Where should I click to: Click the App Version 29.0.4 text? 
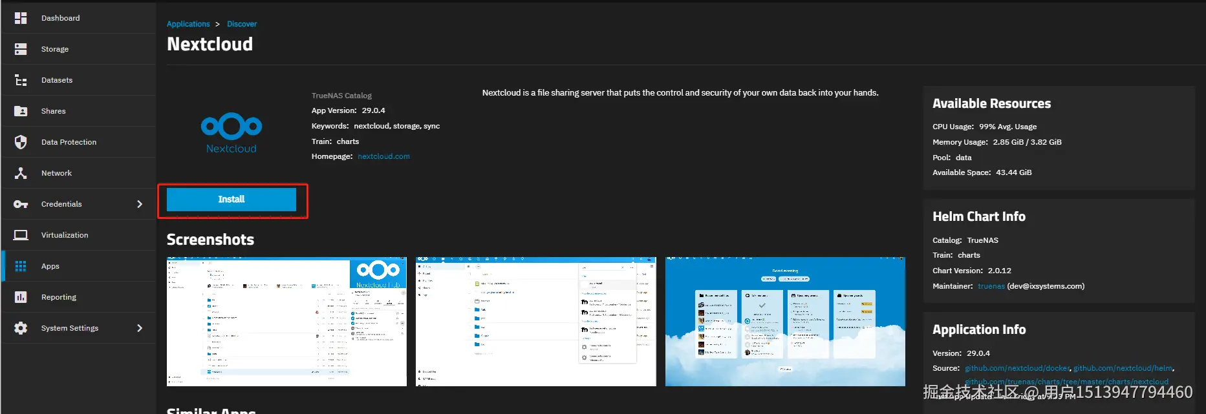348,110
